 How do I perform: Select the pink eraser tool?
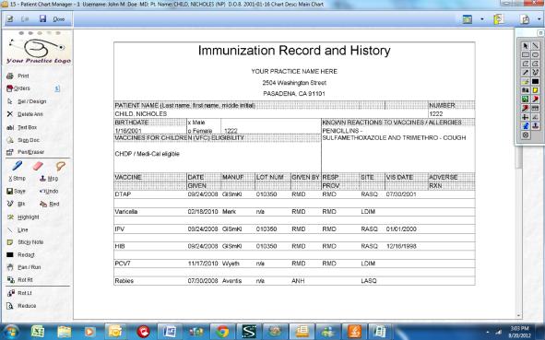click(38, 166)
